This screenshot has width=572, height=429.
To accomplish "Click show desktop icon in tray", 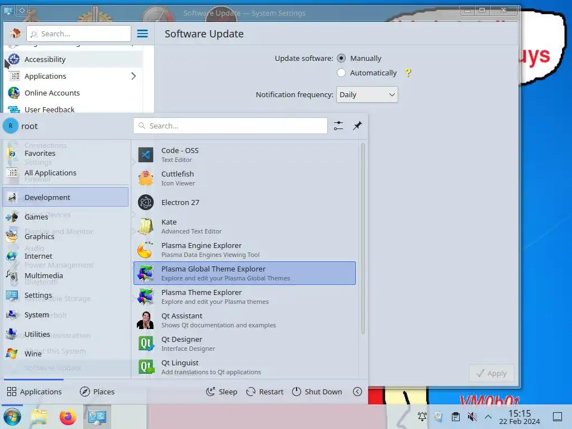I will [557, 416].
